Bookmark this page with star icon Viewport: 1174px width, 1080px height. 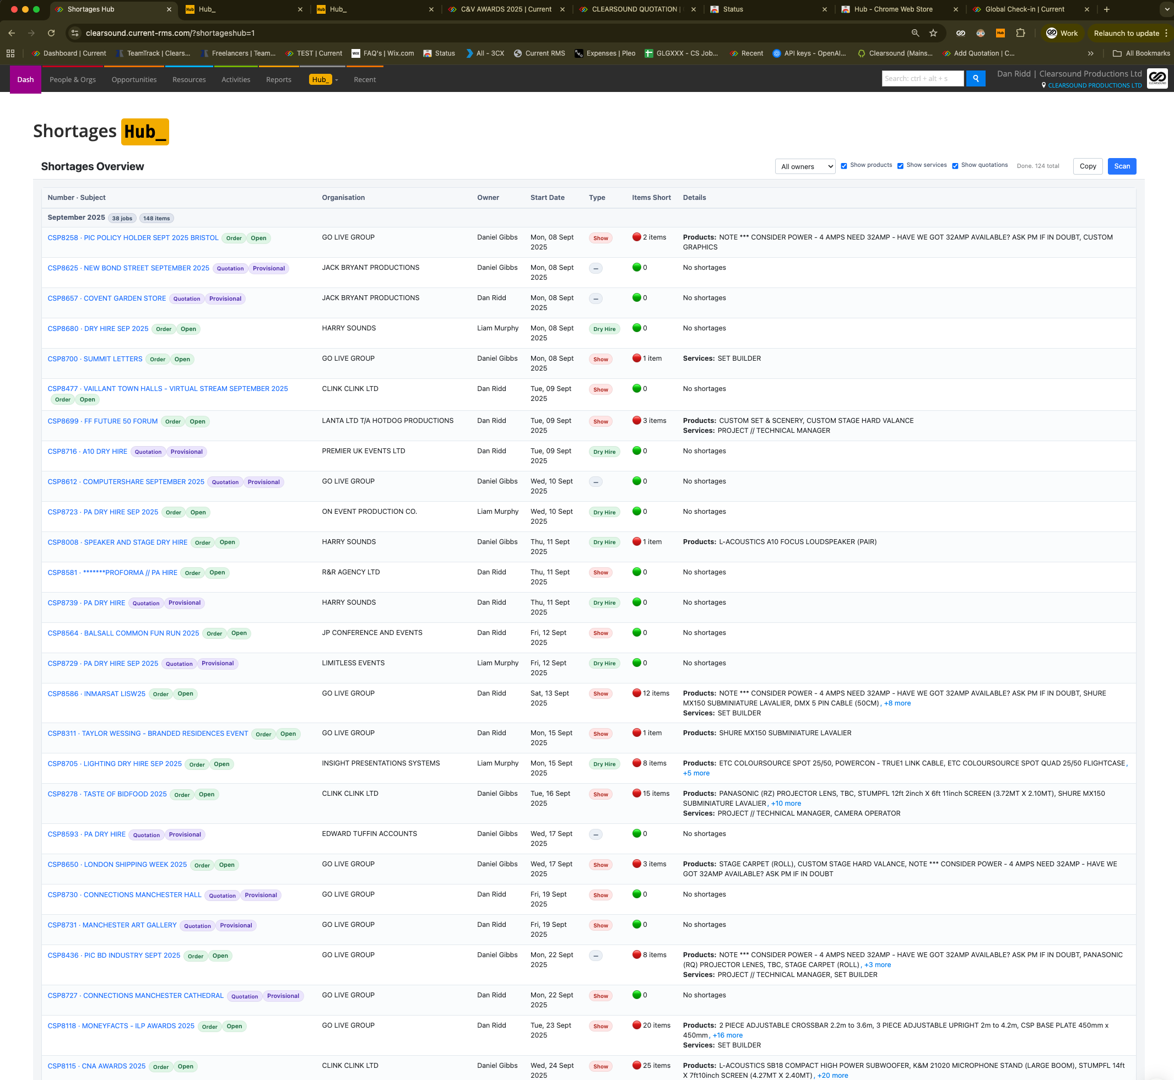(x=933, y=33)
